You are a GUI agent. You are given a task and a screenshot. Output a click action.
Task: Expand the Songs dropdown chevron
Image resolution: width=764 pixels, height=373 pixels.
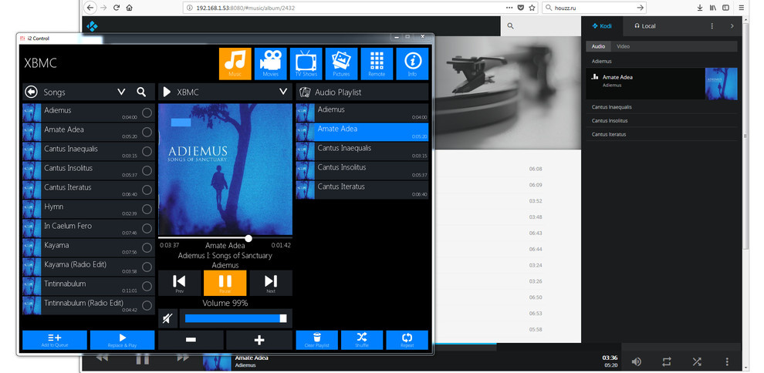pyautogui.click(x=121, y=92)
